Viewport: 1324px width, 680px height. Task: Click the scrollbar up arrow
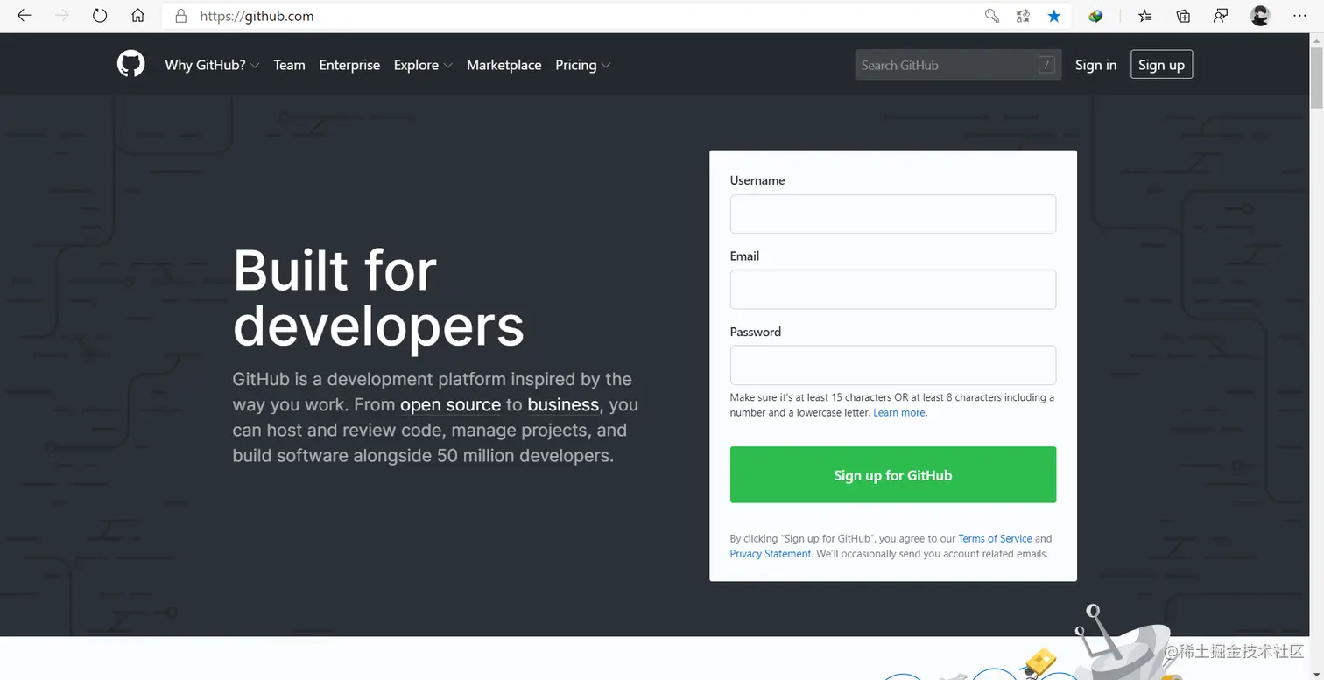pos(1316,39)
